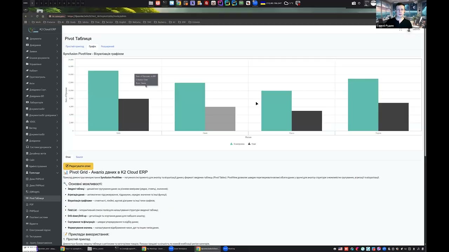
Task: Open the Розширений tab
Action: [107, 46]
